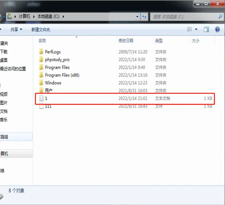Select the text document icon named 1
The height and width of the screenshot is (205, 225).
pos(42,98)
